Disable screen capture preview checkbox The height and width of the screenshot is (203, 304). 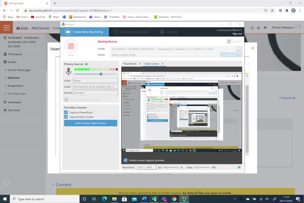point(126,160)
